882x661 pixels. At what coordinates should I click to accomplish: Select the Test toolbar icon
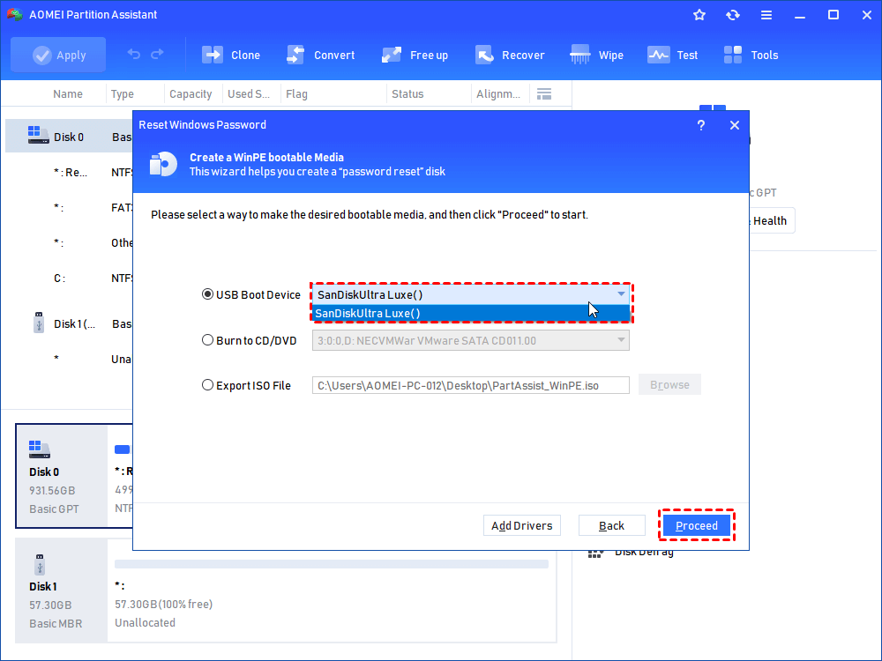[658, 55]
